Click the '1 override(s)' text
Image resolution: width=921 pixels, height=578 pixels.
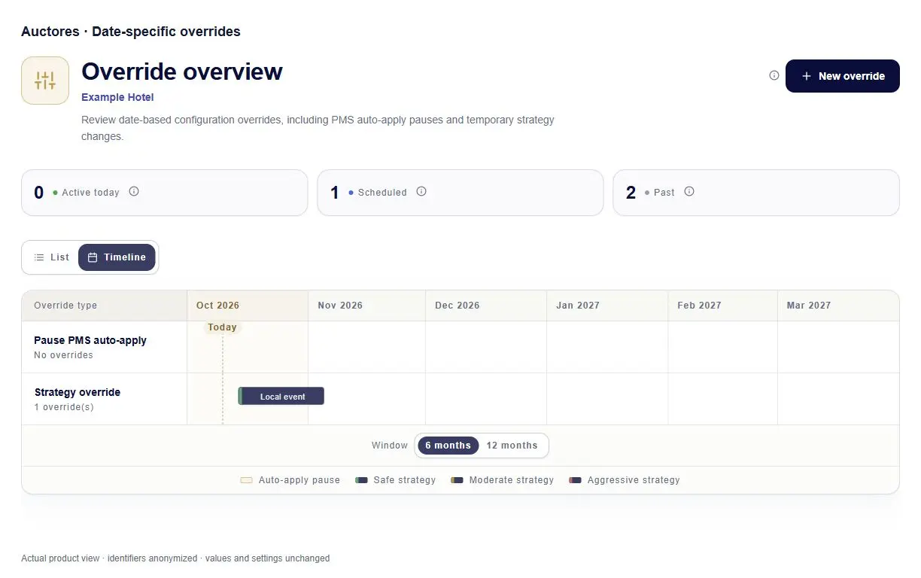tap(64, 407)
